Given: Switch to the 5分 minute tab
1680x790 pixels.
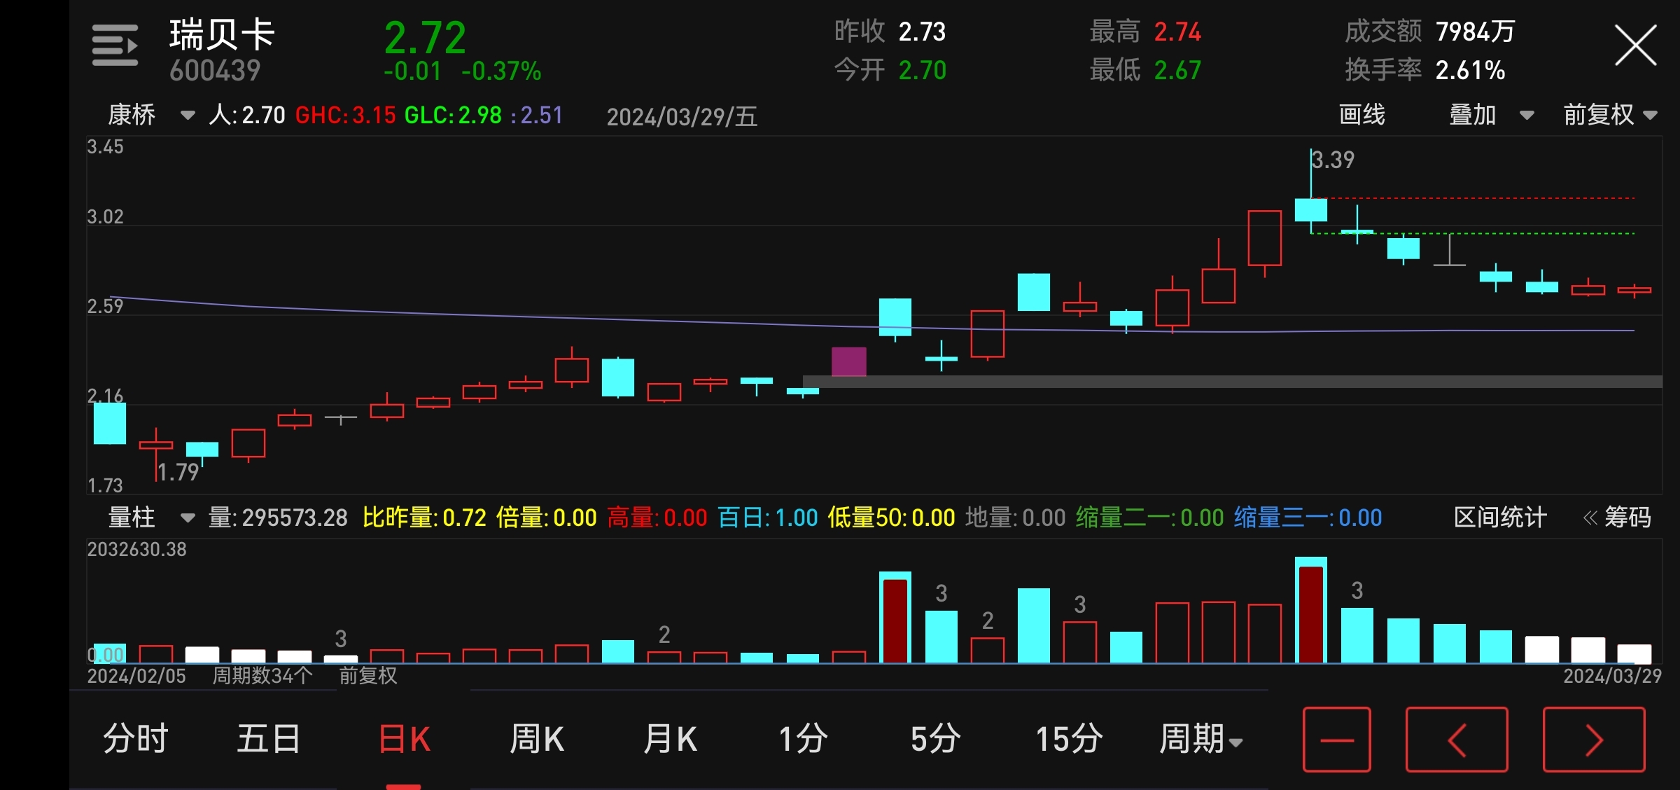Looking at the screenshot, I should (x=936, y=740).
